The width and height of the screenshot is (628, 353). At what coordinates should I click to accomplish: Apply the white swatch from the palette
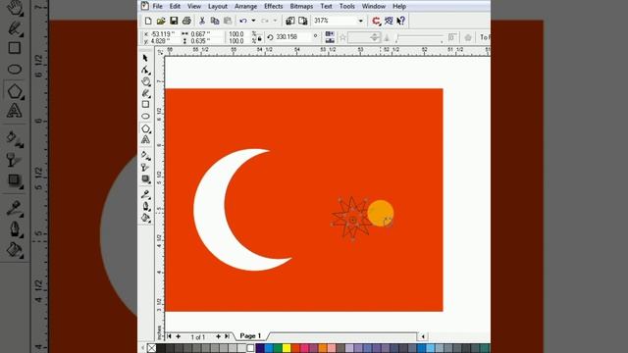251,348
